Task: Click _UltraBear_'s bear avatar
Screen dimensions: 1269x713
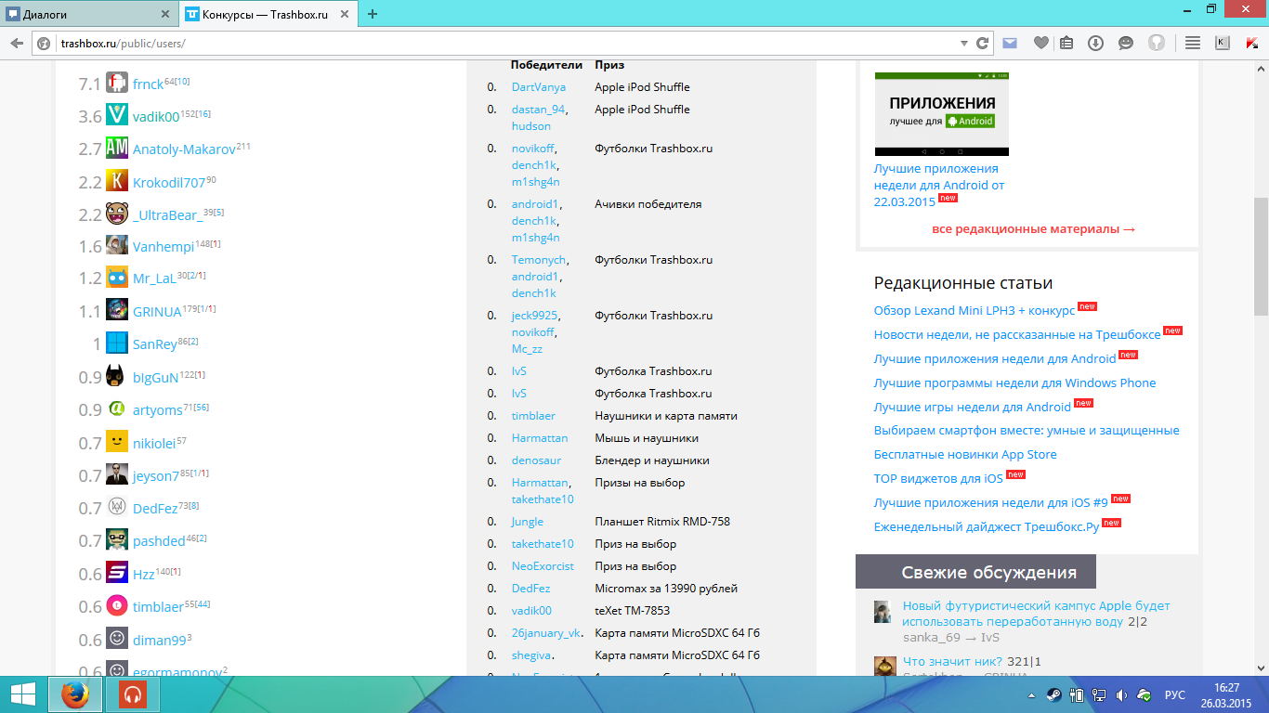Action: (117, 214)
